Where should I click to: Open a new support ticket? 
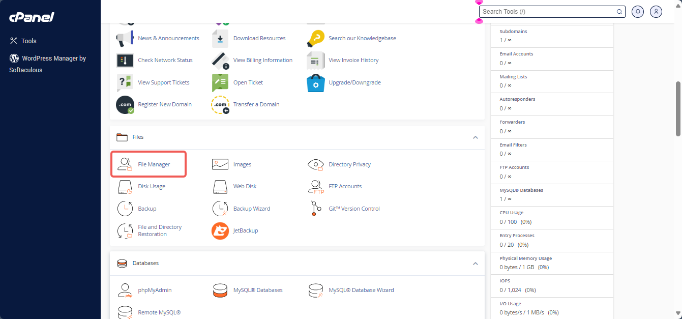pyautogui.click(x=249, y=82)
